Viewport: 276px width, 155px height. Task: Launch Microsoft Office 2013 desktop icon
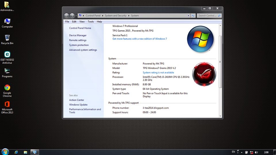point(7,108)
